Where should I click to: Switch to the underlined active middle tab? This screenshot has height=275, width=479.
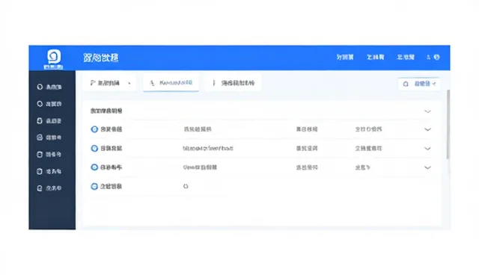[171, 83]
